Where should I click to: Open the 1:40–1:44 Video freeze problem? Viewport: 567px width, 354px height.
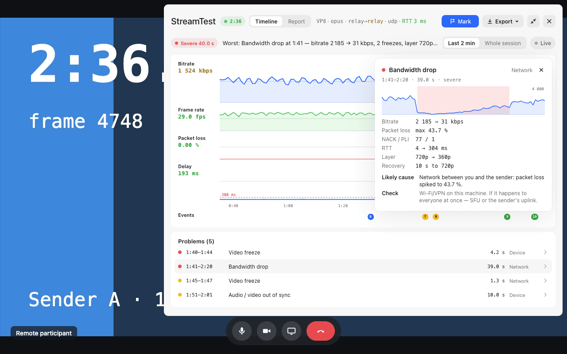(363, 252)
